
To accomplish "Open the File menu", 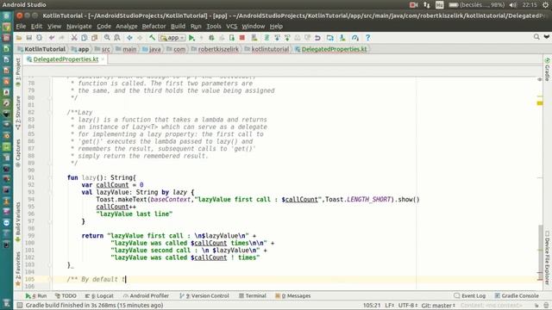I will (x=21, y=27).
